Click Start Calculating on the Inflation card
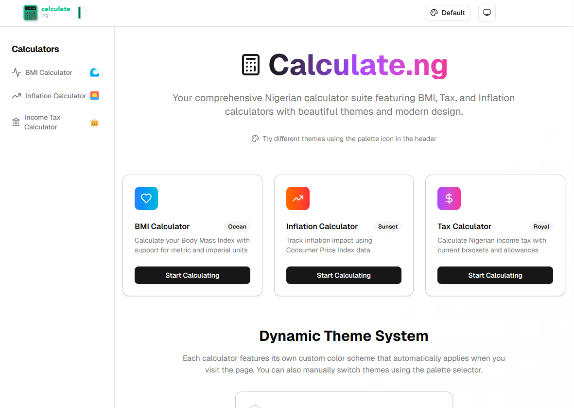574x408 pixels. 344,275
